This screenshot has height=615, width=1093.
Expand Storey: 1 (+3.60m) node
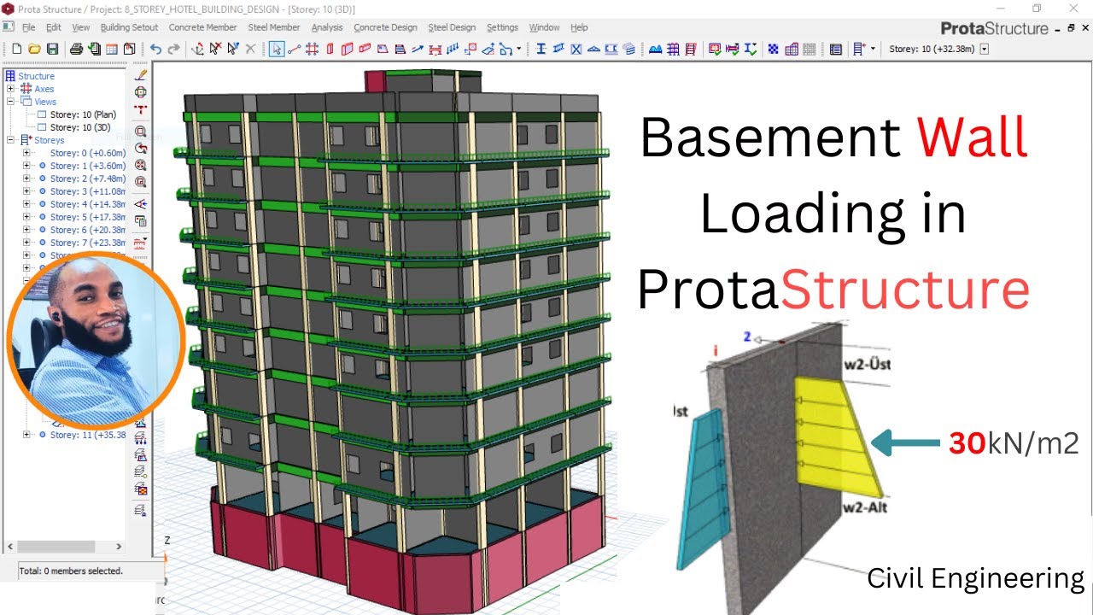26,166
